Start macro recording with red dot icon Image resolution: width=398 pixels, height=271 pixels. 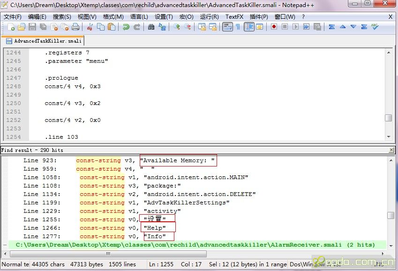(274, 27)
